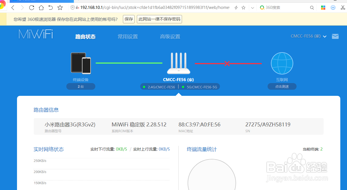Image resolution: width=347 pixels, height=190 pixels.
Task: Click the lightning speed mode icon
Action: 236,8
